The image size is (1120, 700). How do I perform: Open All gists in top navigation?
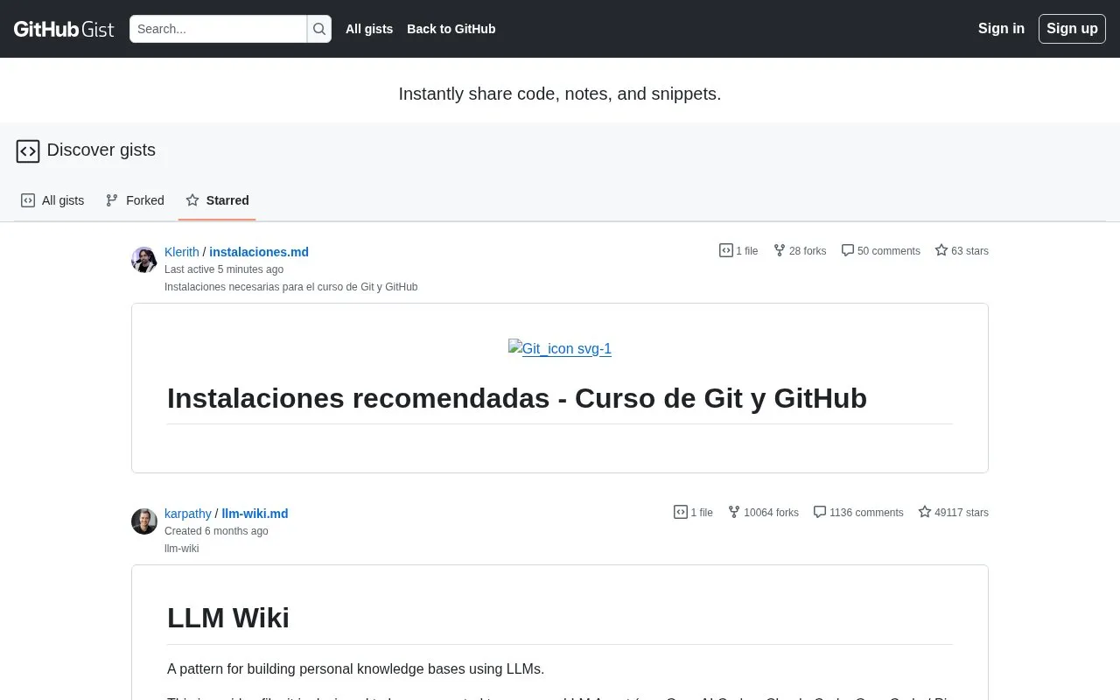(369, 29)
